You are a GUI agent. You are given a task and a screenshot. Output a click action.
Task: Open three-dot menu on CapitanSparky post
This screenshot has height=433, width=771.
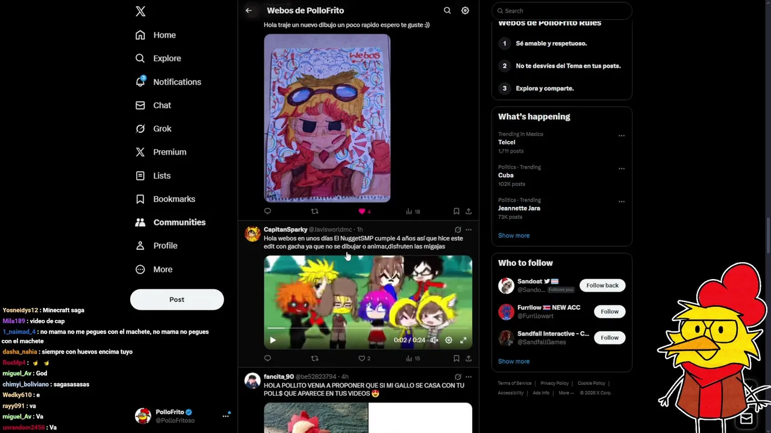pyautogui.click(x=469, y=230)
